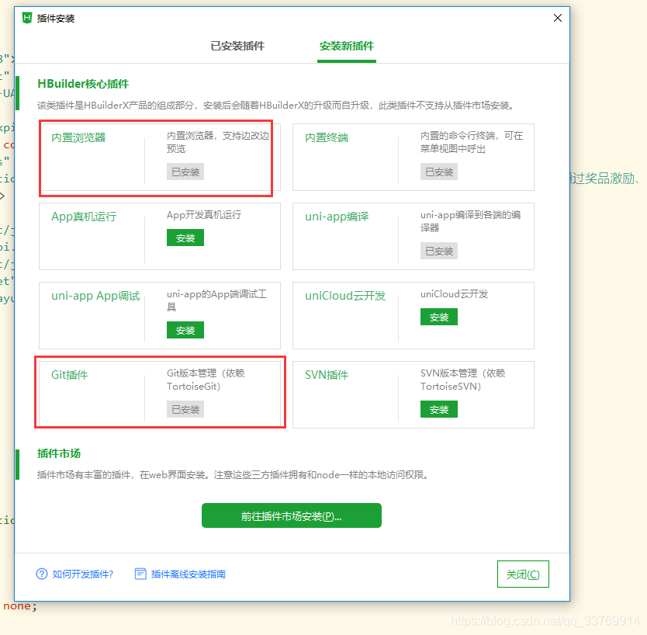The image size is (647, 635).
Task: Open 前往插件市场安装(P)... button
Action: [292, 515]
